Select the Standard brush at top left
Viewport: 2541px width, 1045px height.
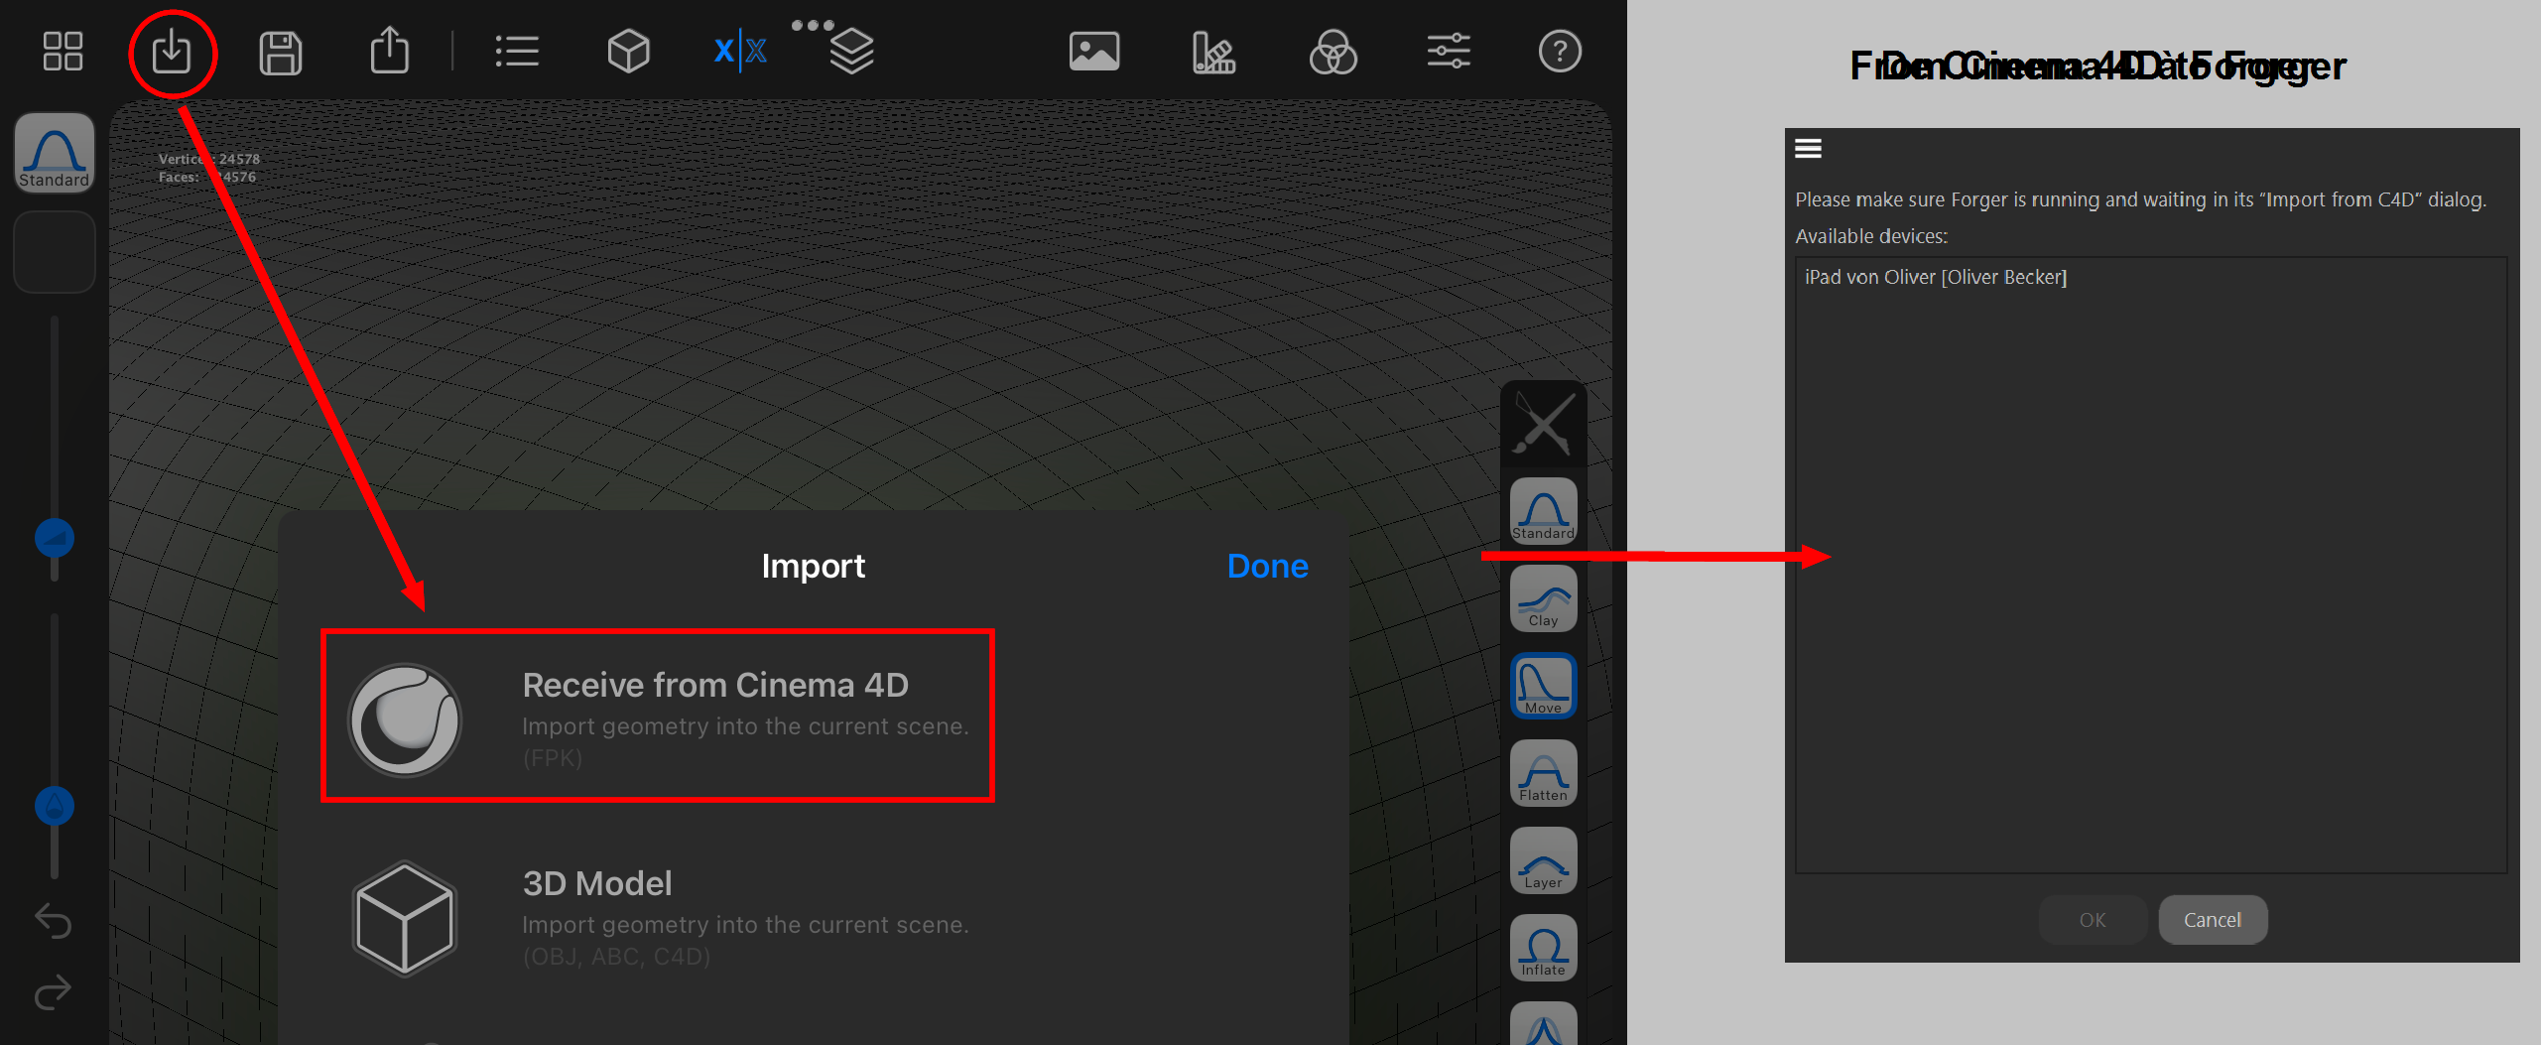(55, 153)
